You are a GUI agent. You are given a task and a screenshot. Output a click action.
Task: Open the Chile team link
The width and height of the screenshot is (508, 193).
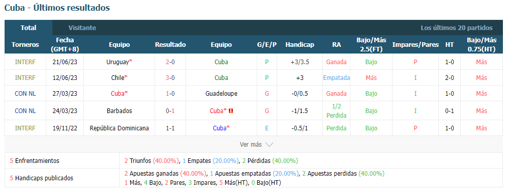pos(117,78)
